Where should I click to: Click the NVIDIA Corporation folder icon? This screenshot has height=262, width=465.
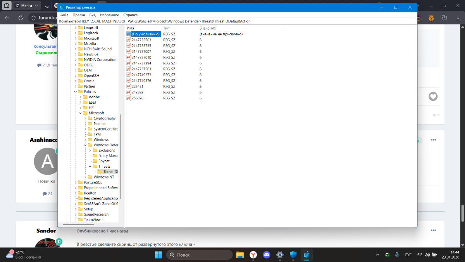click(x=81, y=60)
